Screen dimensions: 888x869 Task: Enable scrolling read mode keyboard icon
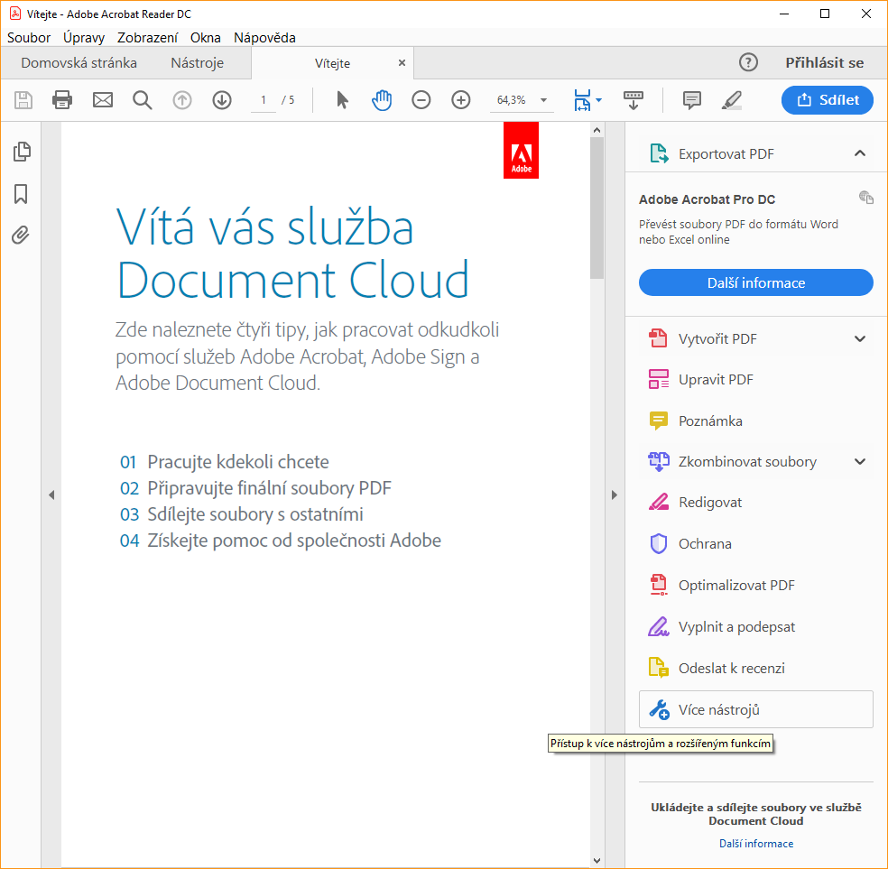coord(634,100)
